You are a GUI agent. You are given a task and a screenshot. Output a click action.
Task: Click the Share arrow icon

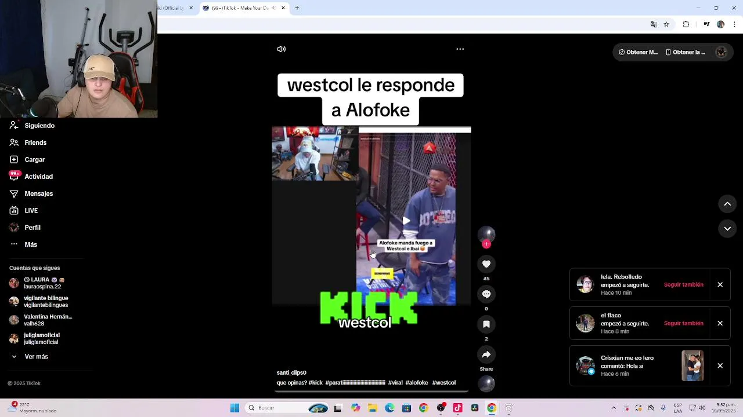click(486, 354)
